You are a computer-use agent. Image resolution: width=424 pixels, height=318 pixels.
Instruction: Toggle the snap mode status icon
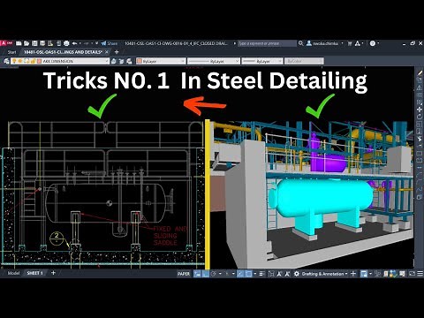point(206,274)
